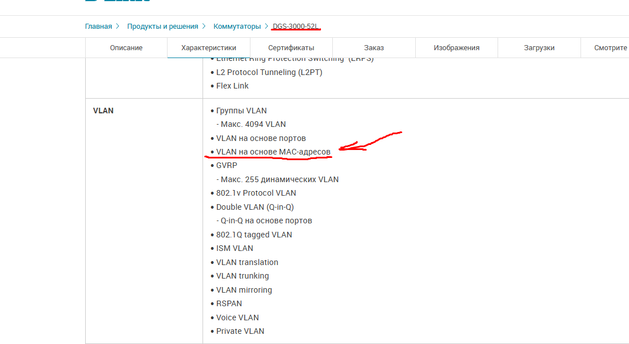Open the Продукты и решения breadcrumb link
Viewport: 629px width, 344px height.
[162, 27]
